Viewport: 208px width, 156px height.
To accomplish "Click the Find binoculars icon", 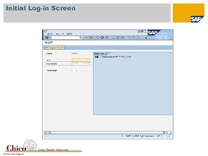I will [118, 38].
